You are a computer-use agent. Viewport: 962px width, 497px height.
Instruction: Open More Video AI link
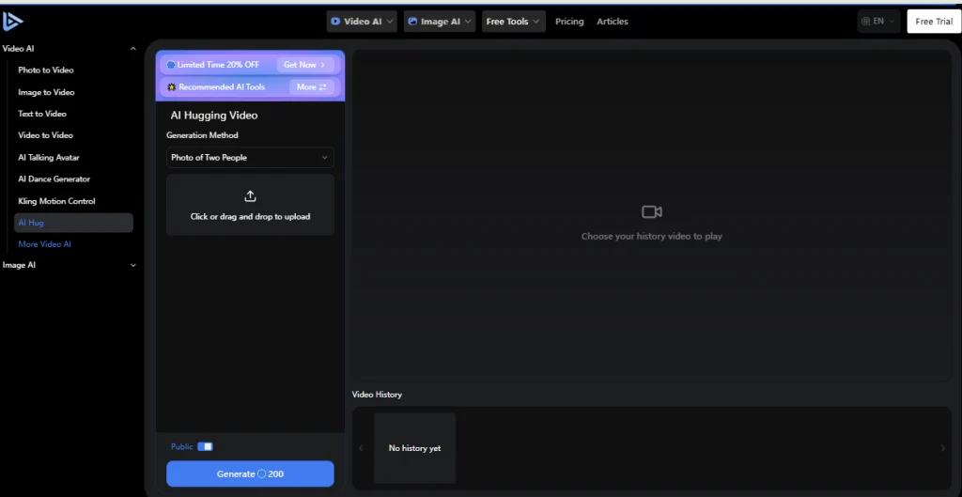[x=44, y=244]
